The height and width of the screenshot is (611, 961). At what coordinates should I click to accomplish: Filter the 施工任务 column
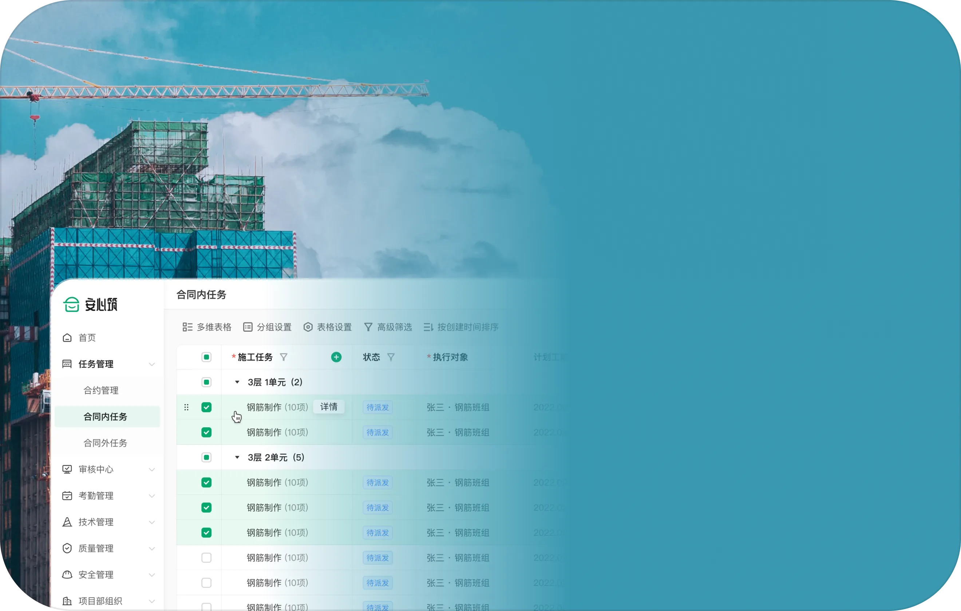[x=283, y=357]
